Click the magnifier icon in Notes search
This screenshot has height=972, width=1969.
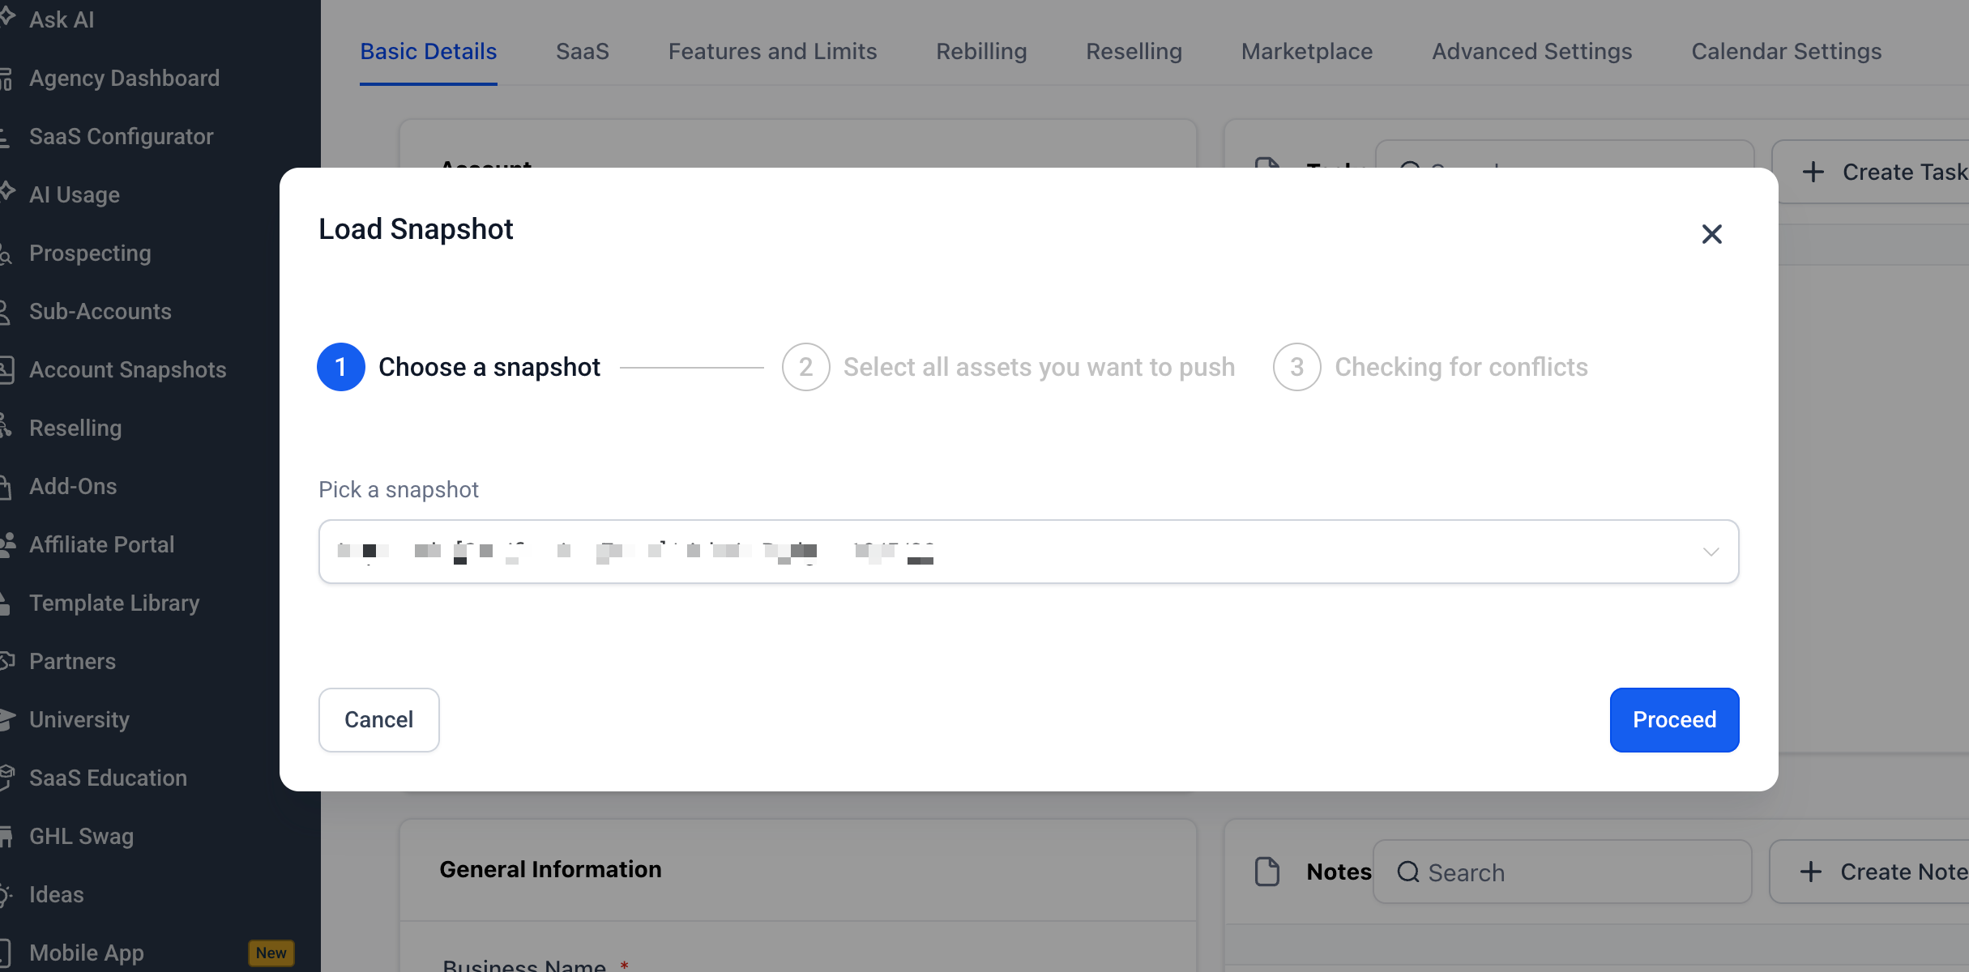[1408, 872]
